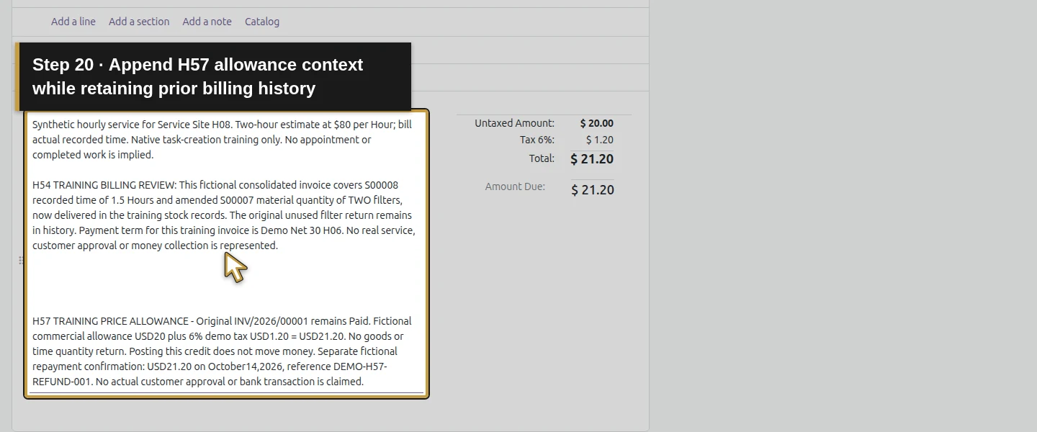Select the Tax 6% amount $ 1.20
The height and width of the screenshot is (432, 1037).
[600, 140]
